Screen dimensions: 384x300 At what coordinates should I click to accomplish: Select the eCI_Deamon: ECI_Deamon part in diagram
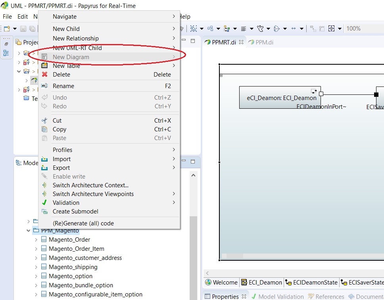click(280, 97)
